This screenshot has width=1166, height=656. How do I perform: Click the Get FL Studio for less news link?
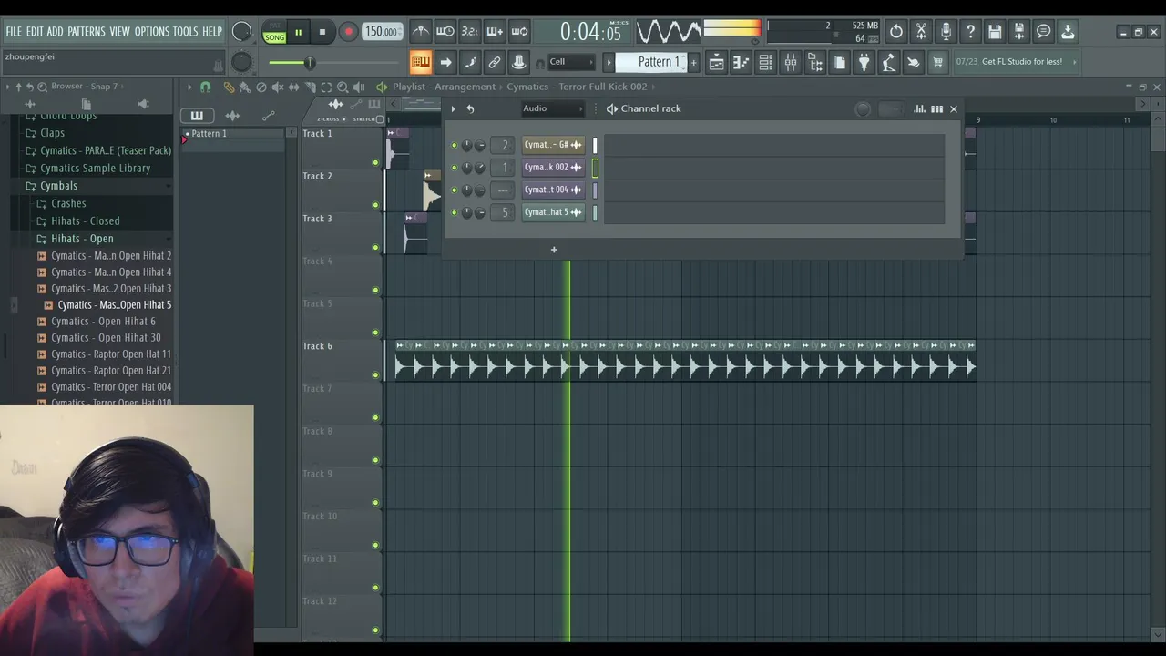(1022, 62)
